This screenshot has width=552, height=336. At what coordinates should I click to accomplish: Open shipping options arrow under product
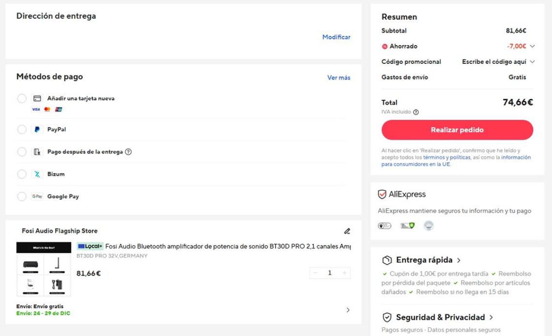pyautogui.click(x=348, y=310)
